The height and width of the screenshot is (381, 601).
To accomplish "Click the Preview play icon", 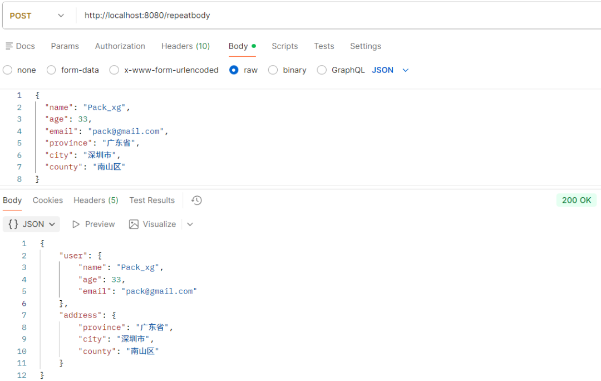I will (76, 224).
